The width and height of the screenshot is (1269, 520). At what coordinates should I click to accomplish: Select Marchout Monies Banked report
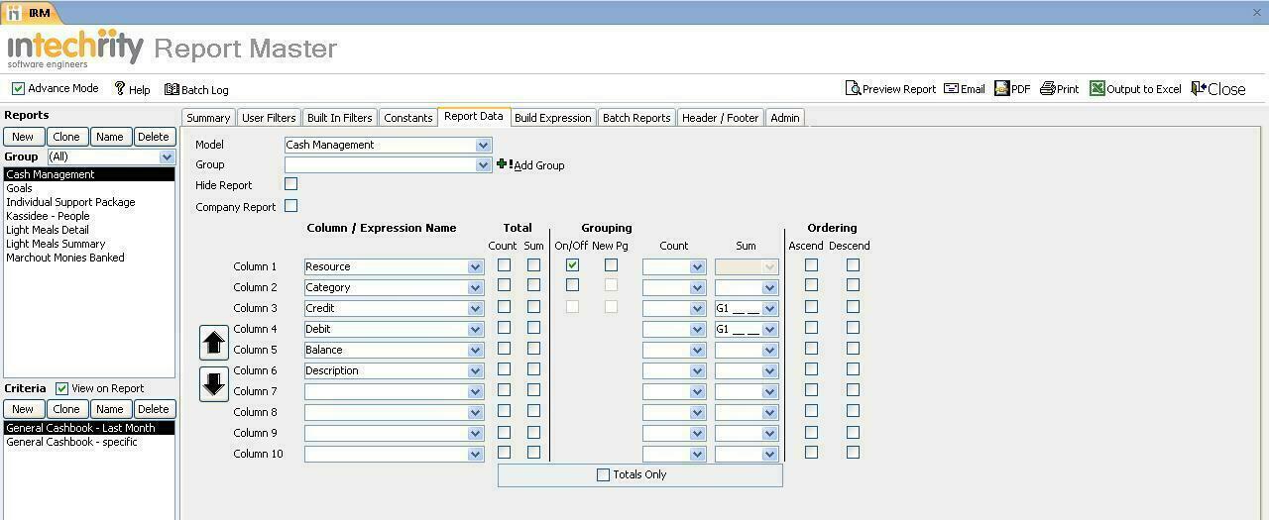point(89,258)
